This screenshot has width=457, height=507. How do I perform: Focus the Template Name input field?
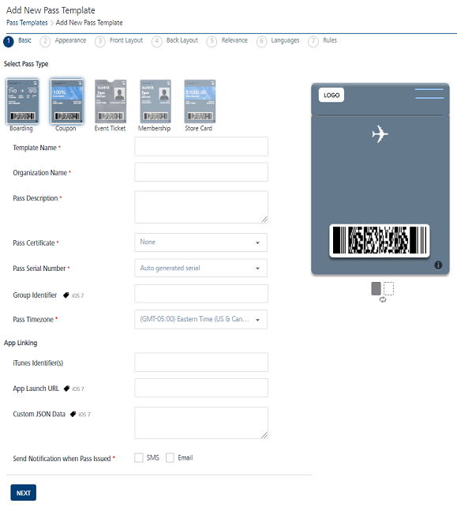201,146
